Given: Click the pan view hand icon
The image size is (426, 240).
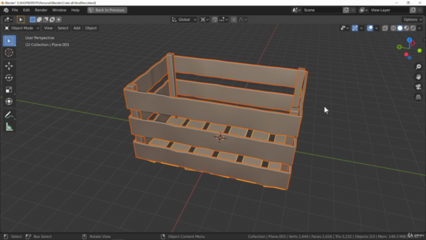Looking at the screenshot, I should pyautogui.click(x=419, y=77).
